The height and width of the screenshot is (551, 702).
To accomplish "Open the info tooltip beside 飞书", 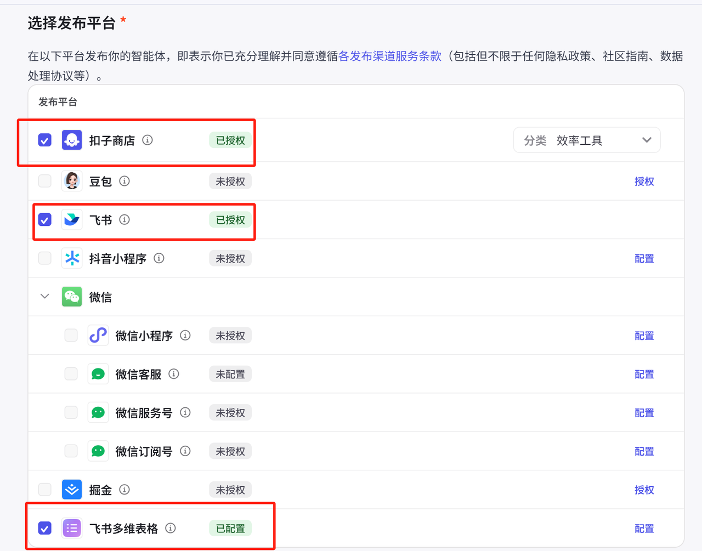I will point(124,219).
